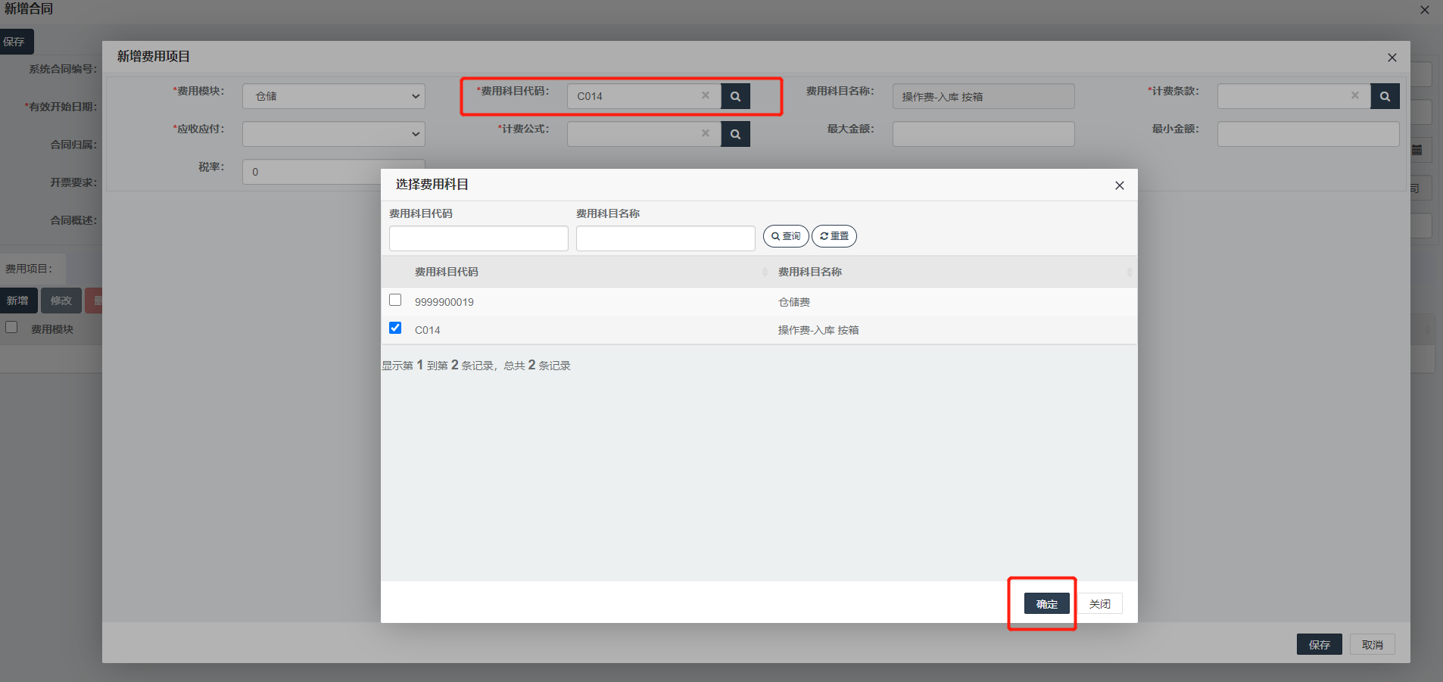Click the 费用科目名称 field 操作费-入库 按箱
Viewport: 1443px width, 682px height.
pyautogui.click(x=983, y=96)
